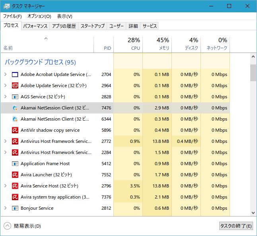Sort by the PID column header

(103, 44)
